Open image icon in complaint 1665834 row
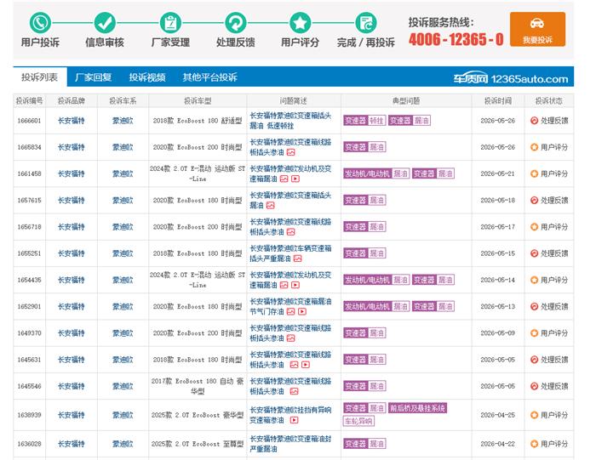The width and height of the screenshot is (596, 460). click(291, 152)
